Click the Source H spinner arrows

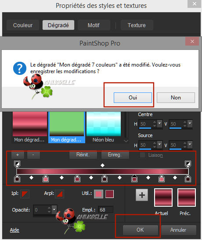[x=155, y=145]
